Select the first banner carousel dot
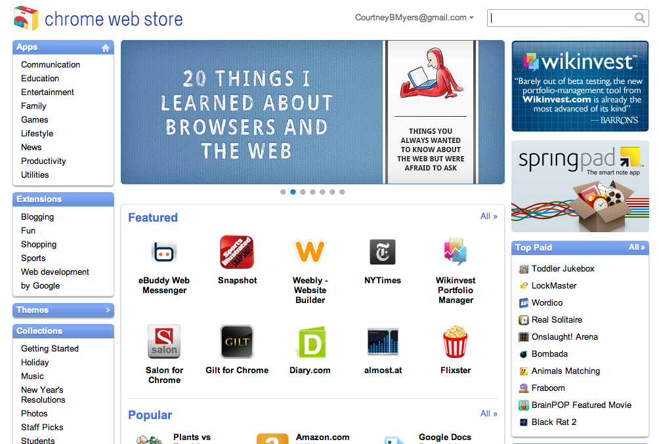Image resolution: width=659 pixels, height=444 pixels. [284, 192]
